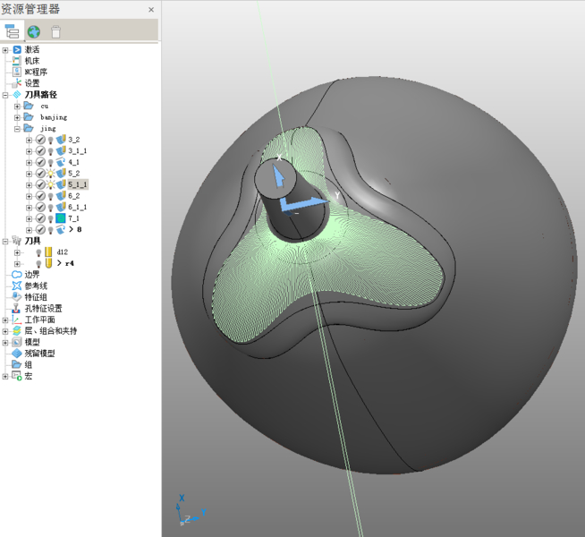Select toolpath 7_1 in the tree

coord(73,218)
